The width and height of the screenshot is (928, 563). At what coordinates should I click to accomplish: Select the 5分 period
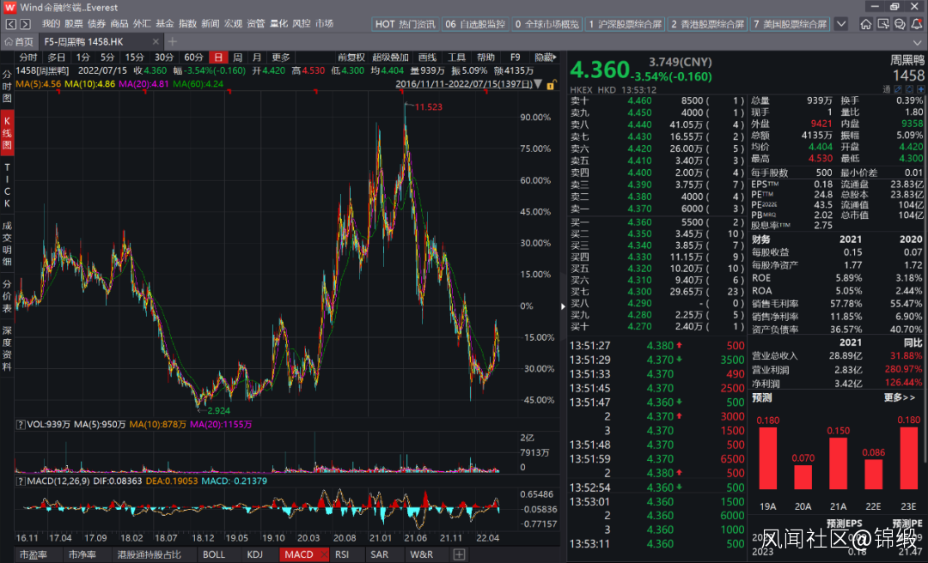click(x=107, y=58)
